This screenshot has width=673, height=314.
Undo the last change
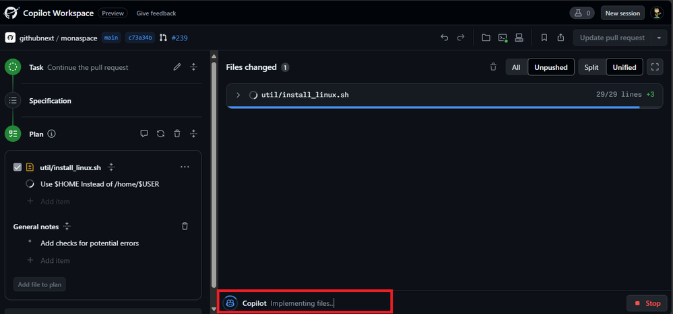coord(444,38)
